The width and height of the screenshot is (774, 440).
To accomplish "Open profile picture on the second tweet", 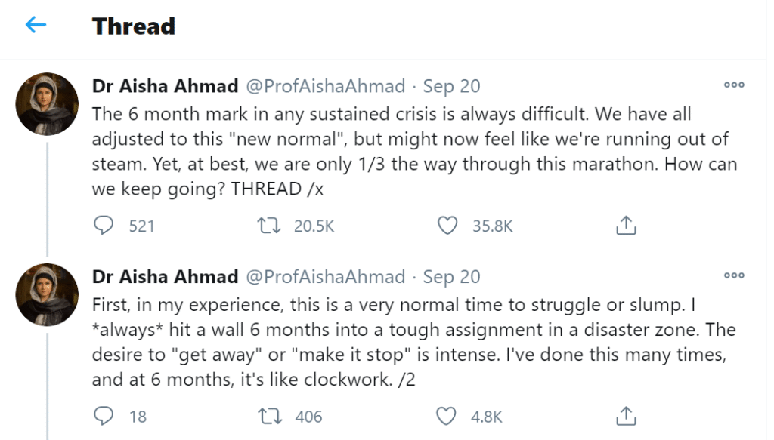I will 47,295.
